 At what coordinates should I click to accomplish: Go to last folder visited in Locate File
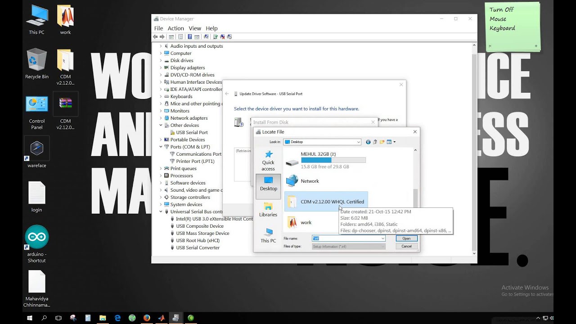coord(368,142)
